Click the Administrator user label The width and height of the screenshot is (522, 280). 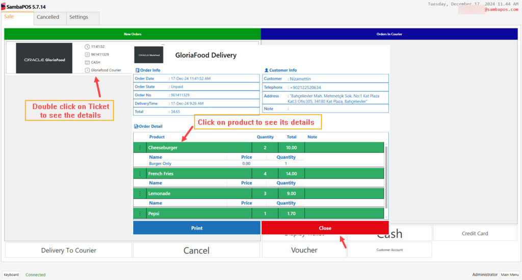[485, 274]
